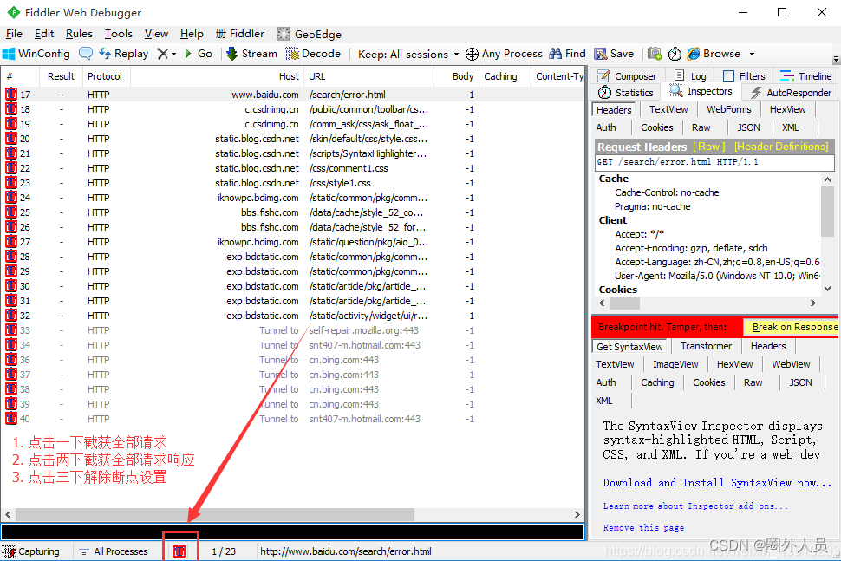The image size is (841, 561).
Task: Select session 40 tunnel row icon
Action: 11,418
